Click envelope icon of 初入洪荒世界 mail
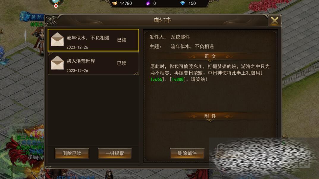 tap(57, 63)
